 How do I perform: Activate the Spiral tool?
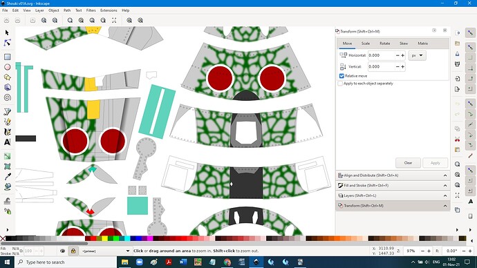[x=8, y=97]
